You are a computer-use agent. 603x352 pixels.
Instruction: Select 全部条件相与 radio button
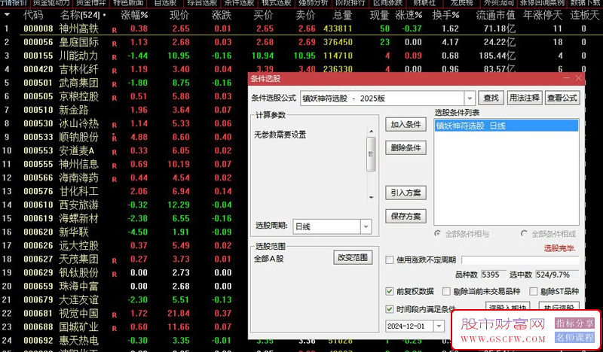[x=437, y=233]
